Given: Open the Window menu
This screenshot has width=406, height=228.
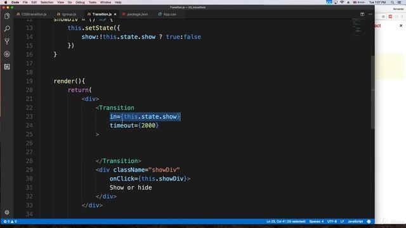Looking at the screenshot, I should click(106, 2).
